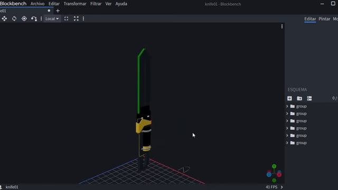Minimize the Blockbench window

(322, 4)
